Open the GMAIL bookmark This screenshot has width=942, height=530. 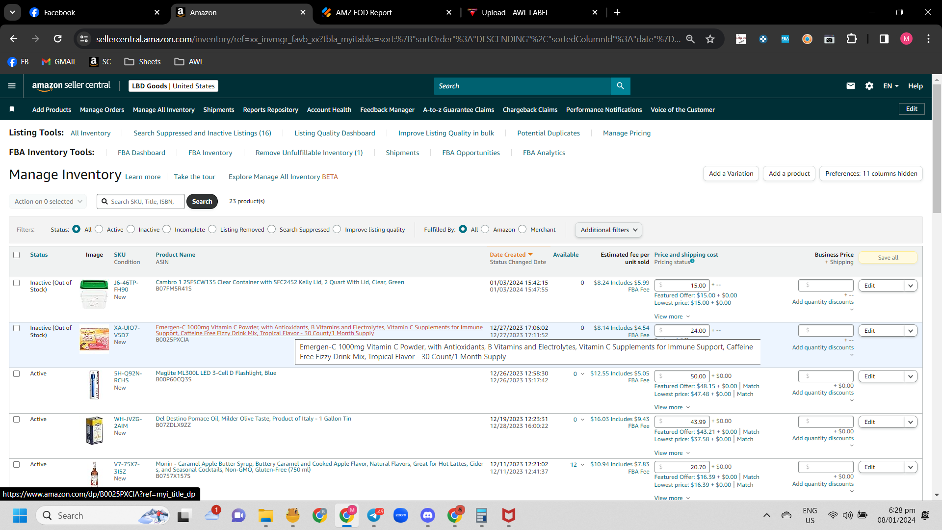[59, 61]
